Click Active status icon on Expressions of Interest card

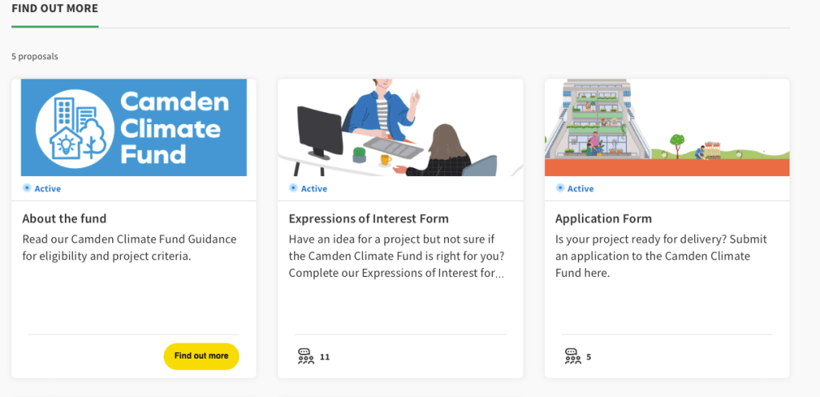click(x=293, y=188)
